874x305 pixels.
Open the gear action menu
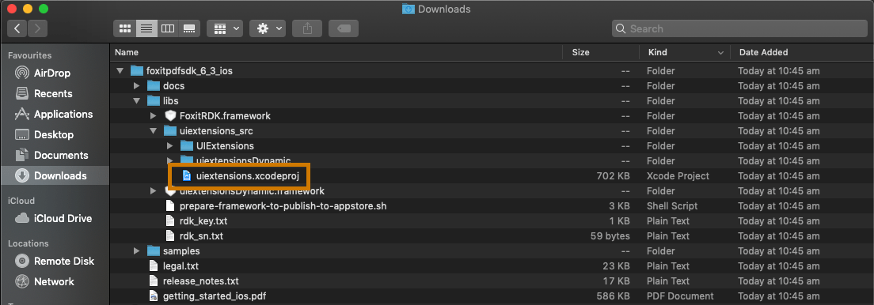click(268, 28)
